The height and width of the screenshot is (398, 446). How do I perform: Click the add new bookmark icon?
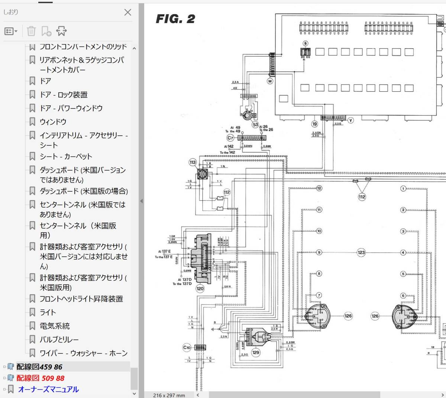coord(46,31)
